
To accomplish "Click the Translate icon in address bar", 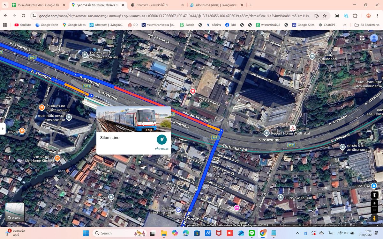I will click(346, 15).
